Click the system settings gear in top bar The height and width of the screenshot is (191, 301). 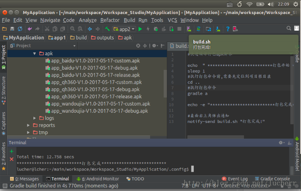[x=296, y=4]
